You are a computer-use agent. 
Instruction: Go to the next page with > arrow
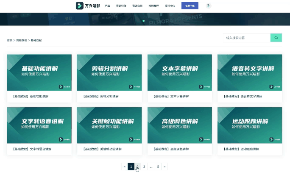[165, 166]
